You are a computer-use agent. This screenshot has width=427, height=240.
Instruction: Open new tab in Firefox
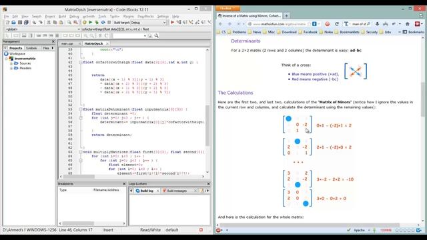point(286,16)
